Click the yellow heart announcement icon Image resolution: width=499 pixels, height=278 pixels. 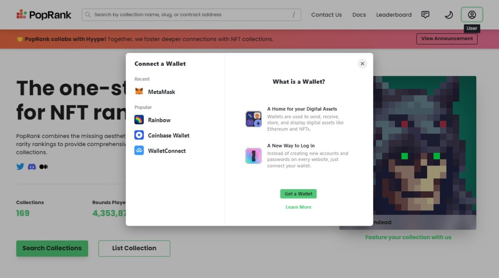pyautogui.click(x=20, y=39)
